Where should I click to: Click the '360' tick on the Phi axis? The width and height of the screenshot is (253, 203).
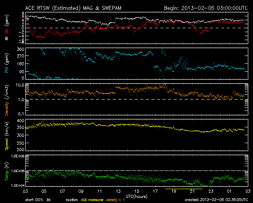(21, 50)
